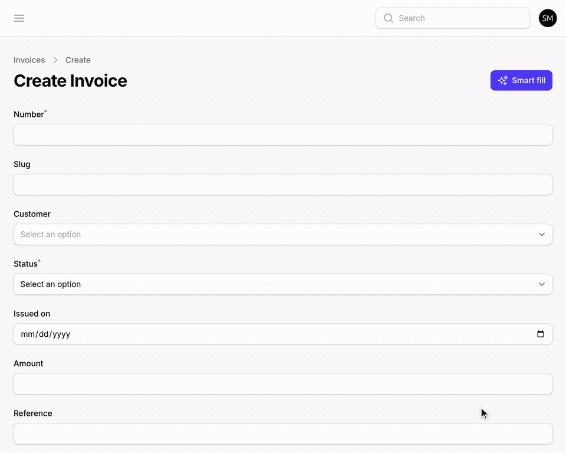The image size is (566, 453).
Task: Click the breadcrumb separator chevron
Action: (55, 60)
